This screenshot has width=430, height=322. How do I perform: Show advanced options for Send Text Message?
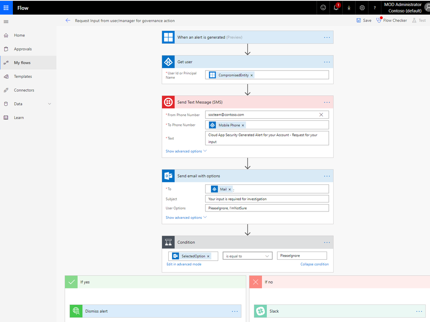(x=186, y=151)
